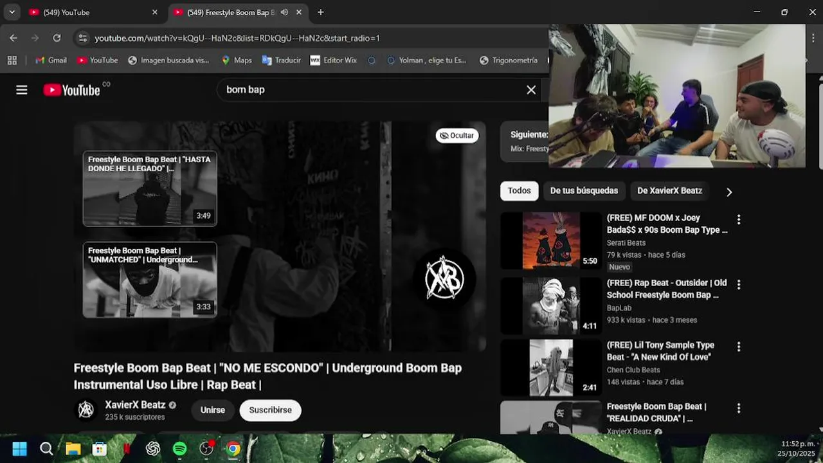
Task: Open the Traducir bookmark
Action: (281, 60)
